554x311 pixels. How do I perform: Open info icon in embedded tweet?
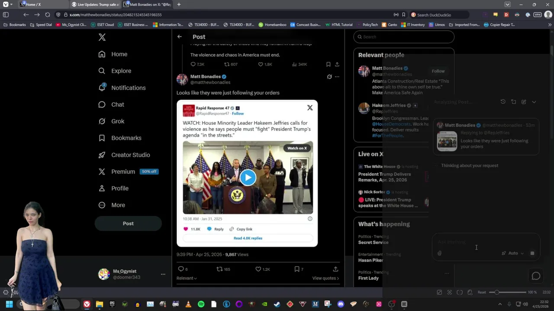click(310, 219)
